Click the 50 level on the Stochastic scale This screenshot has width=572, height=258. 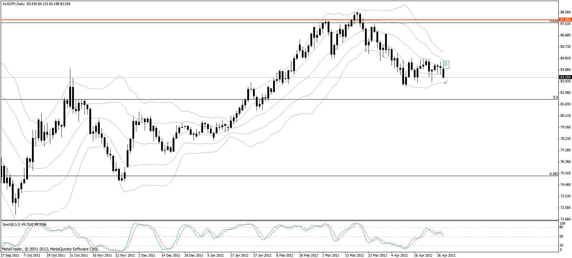point(562,236)
